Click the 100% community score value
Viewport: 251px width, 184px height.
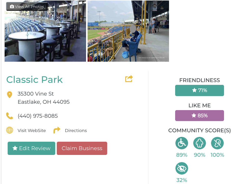(x=217, y=155)
